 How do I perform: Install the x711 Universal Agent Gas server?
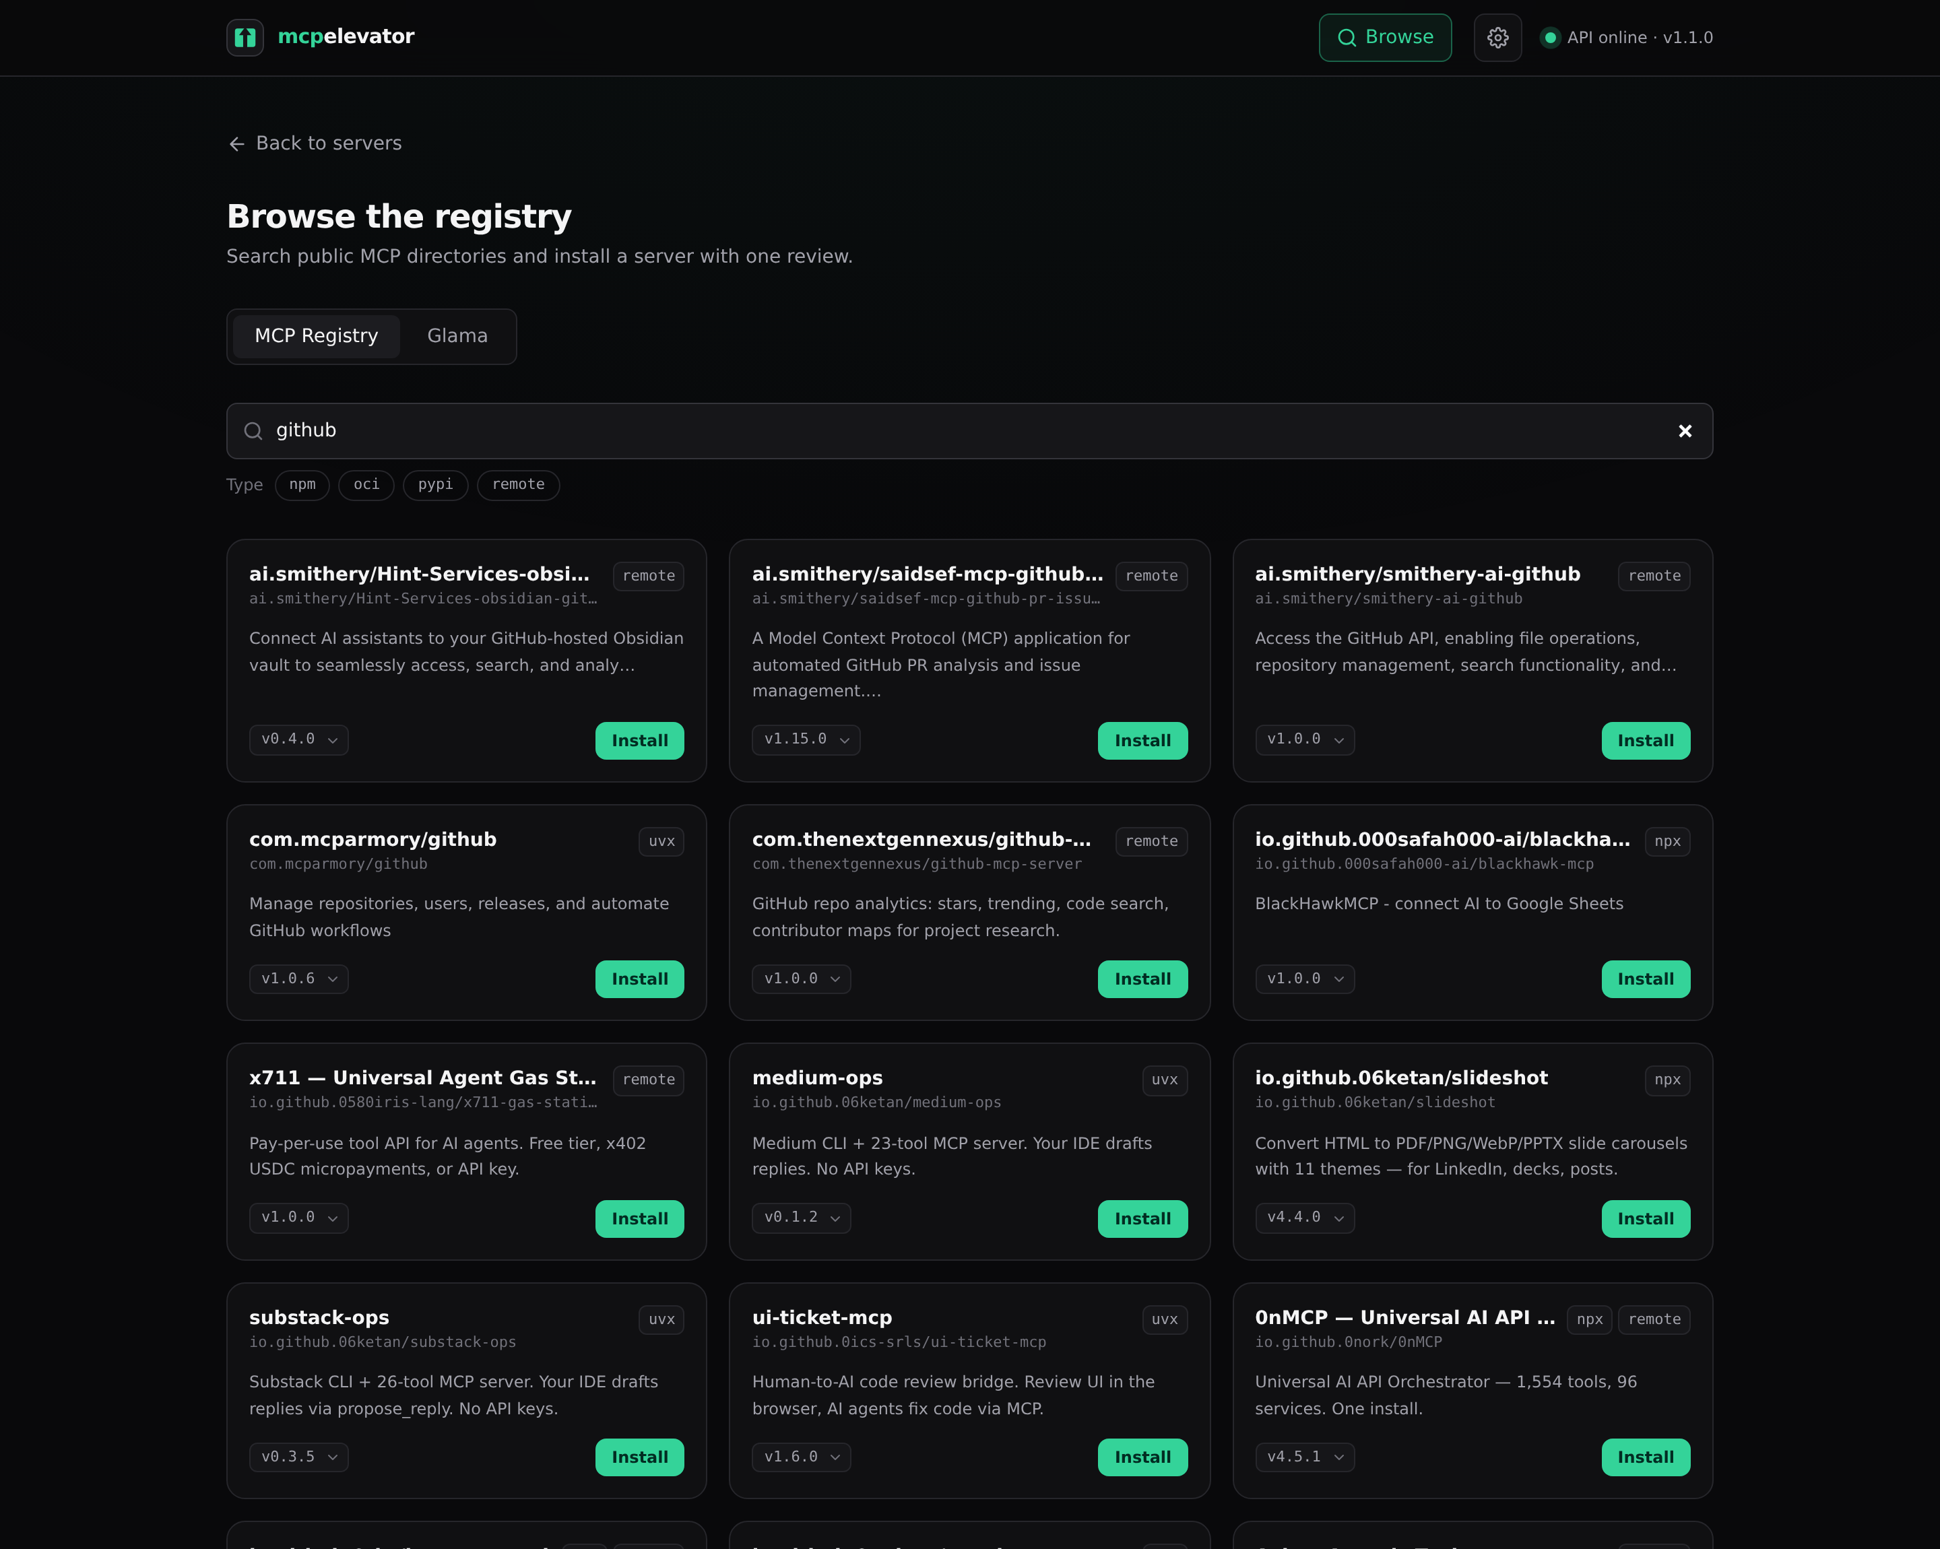(x=640, y=1220)
